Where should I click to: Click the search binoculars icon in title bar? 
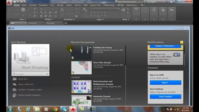pyautogui.click(x=145, y=2)
